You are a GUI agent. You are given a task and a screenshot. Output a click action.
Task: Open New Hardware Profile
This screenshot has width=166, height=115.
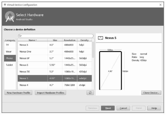tap(18, 93)
